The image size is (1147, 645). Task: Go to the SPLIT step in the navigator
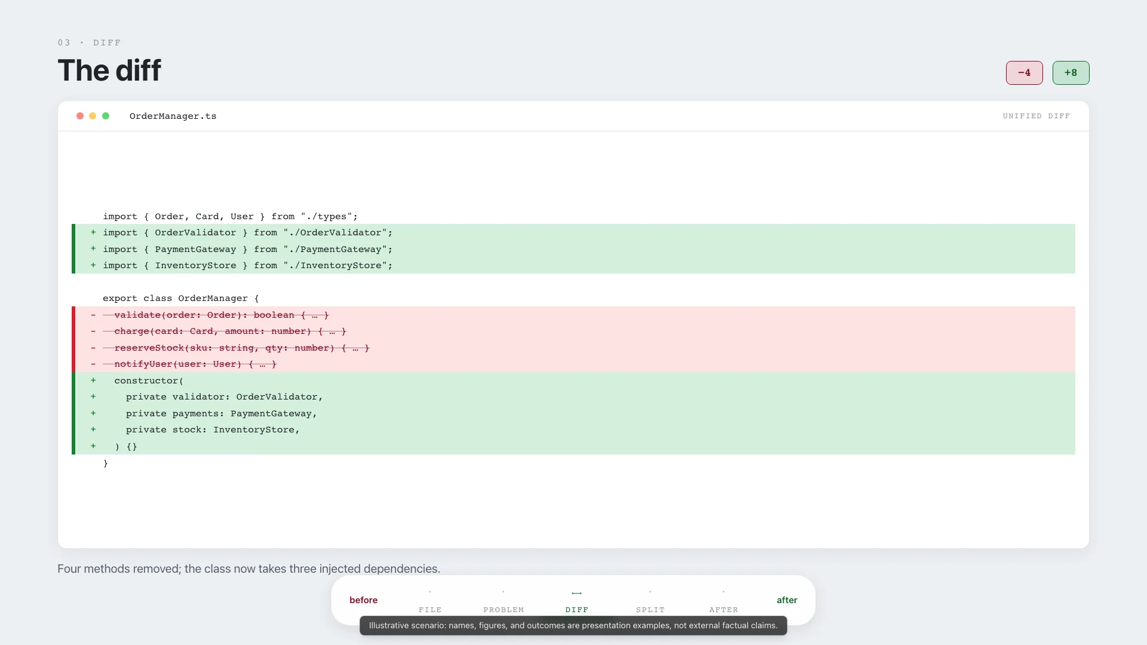tap(650, 601)
